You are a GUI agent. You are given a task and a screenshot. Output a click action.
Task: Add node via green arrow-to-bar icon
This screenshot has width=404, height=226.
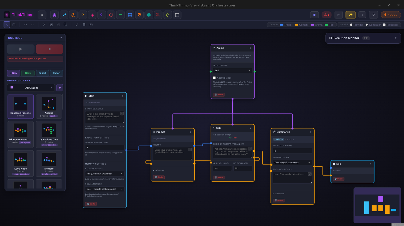120,15
